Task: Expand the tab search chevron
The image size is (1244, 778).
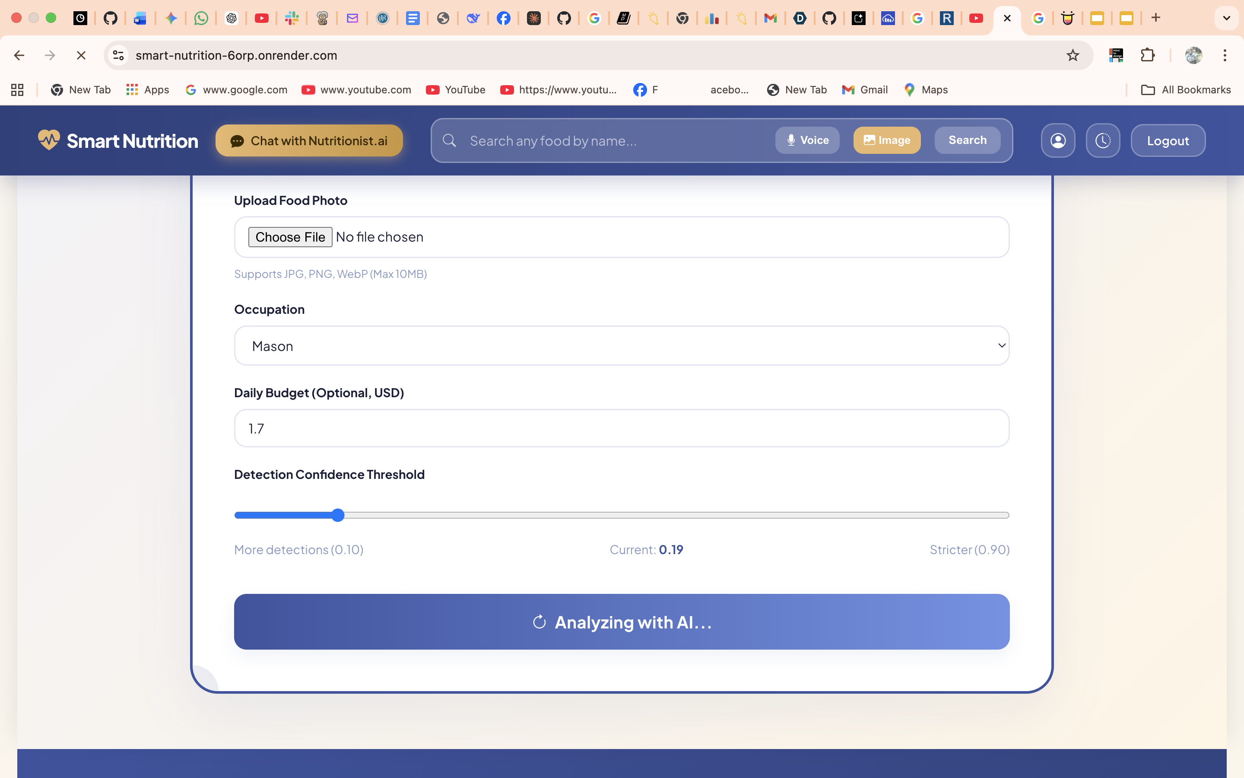Action: pos(1226,19)
